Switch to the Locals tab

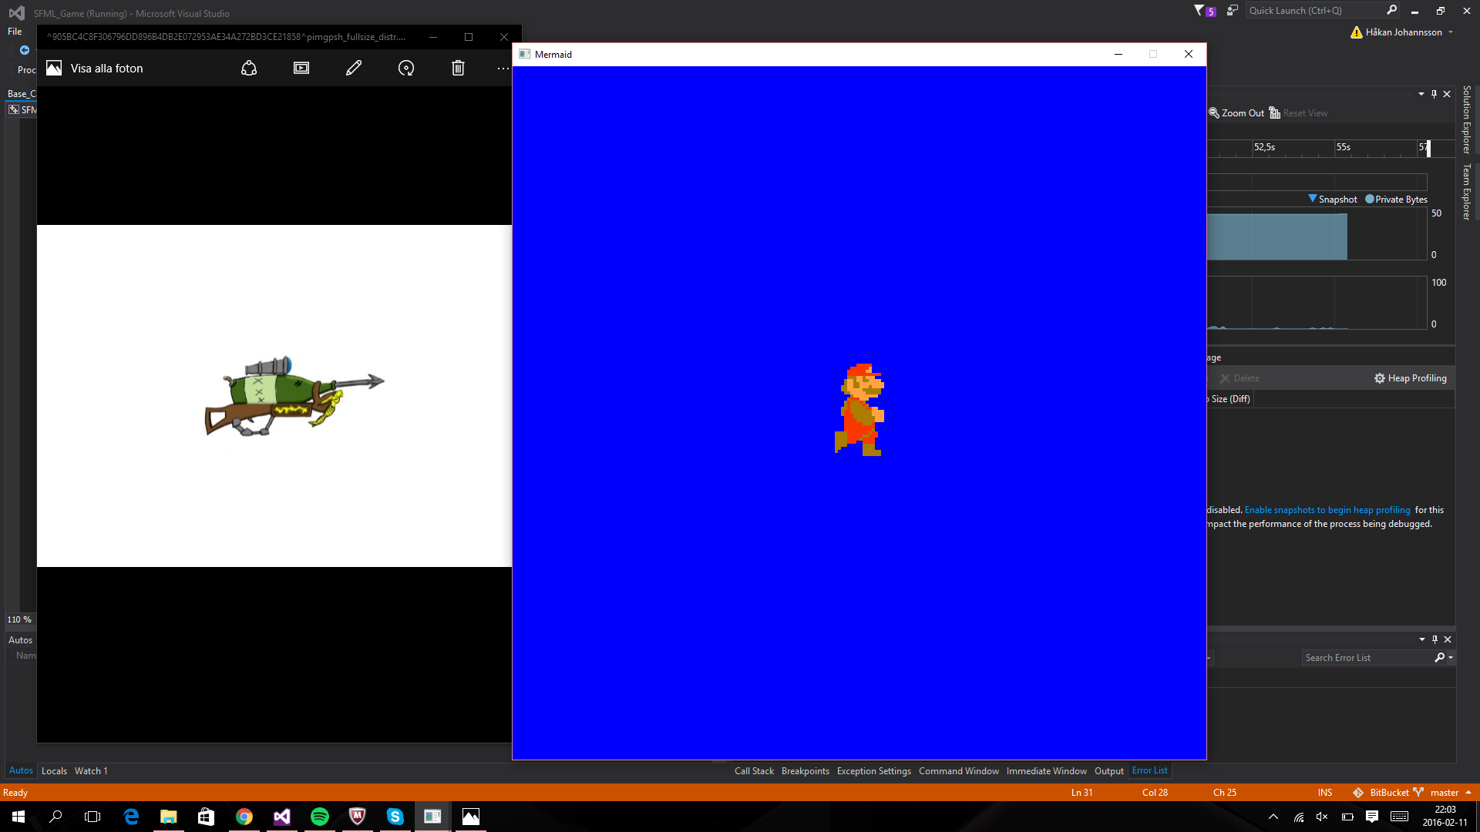point(54,771)
